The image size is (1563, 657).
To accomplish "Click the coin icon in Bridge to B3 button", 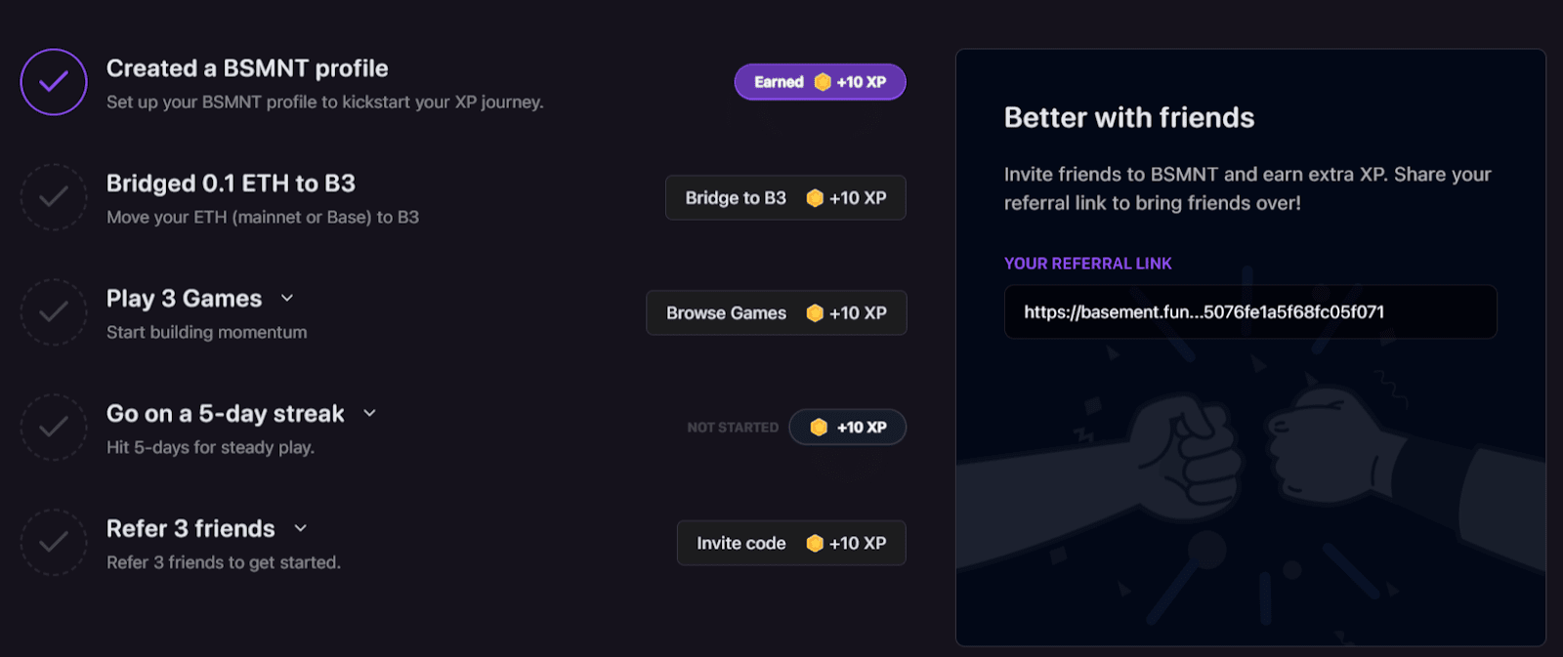I will click(815, 198).
